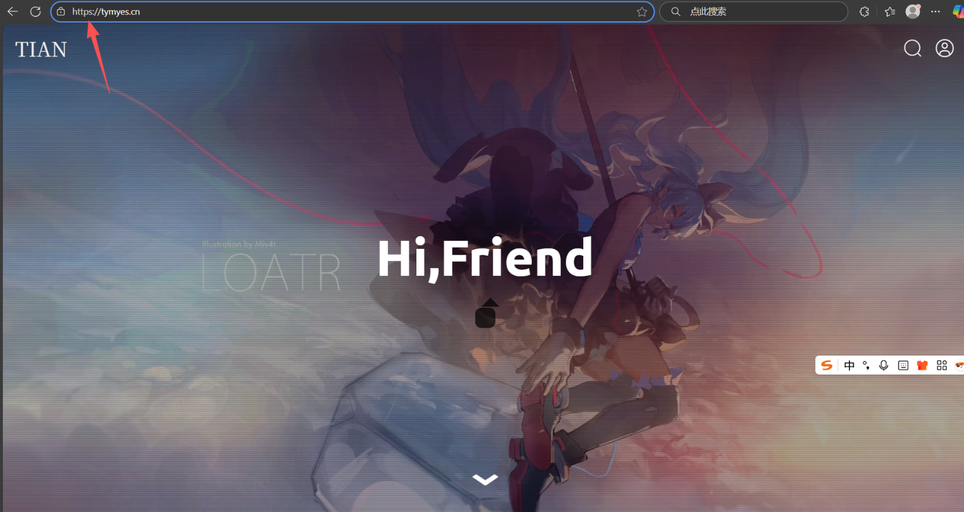View site information via the lock icon

coord(61,11)
